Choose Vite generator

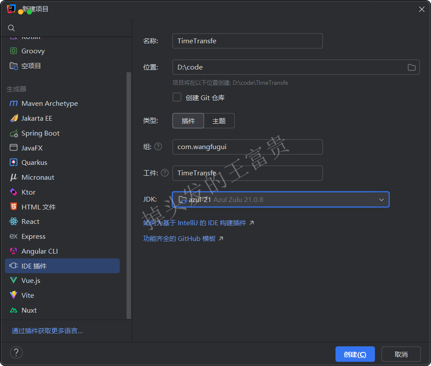point(62,295)
